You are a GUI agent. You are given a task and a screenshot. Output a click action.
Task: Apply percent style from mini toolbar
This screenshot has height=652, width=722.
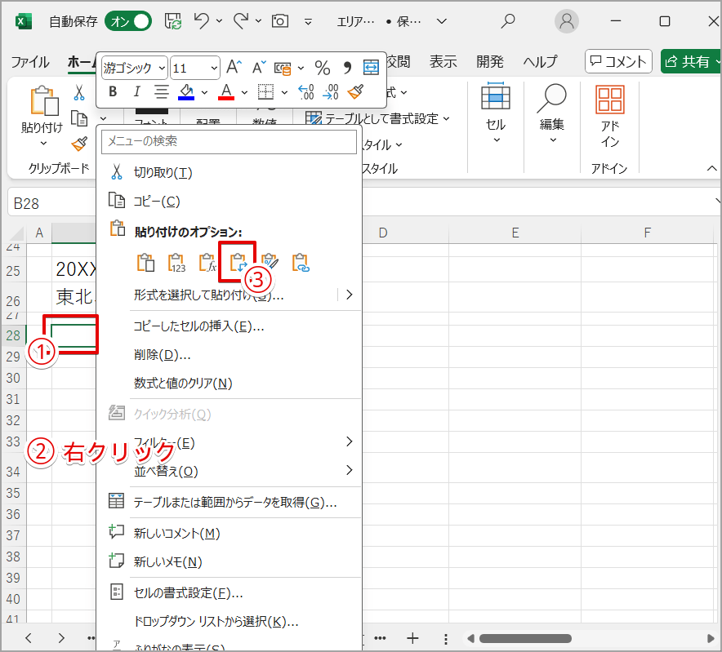(x=323, y=68)
